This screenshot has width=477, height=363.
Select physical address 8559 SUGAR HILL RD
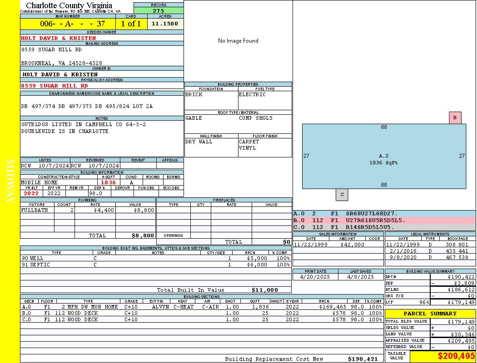[x=55, y=86]
